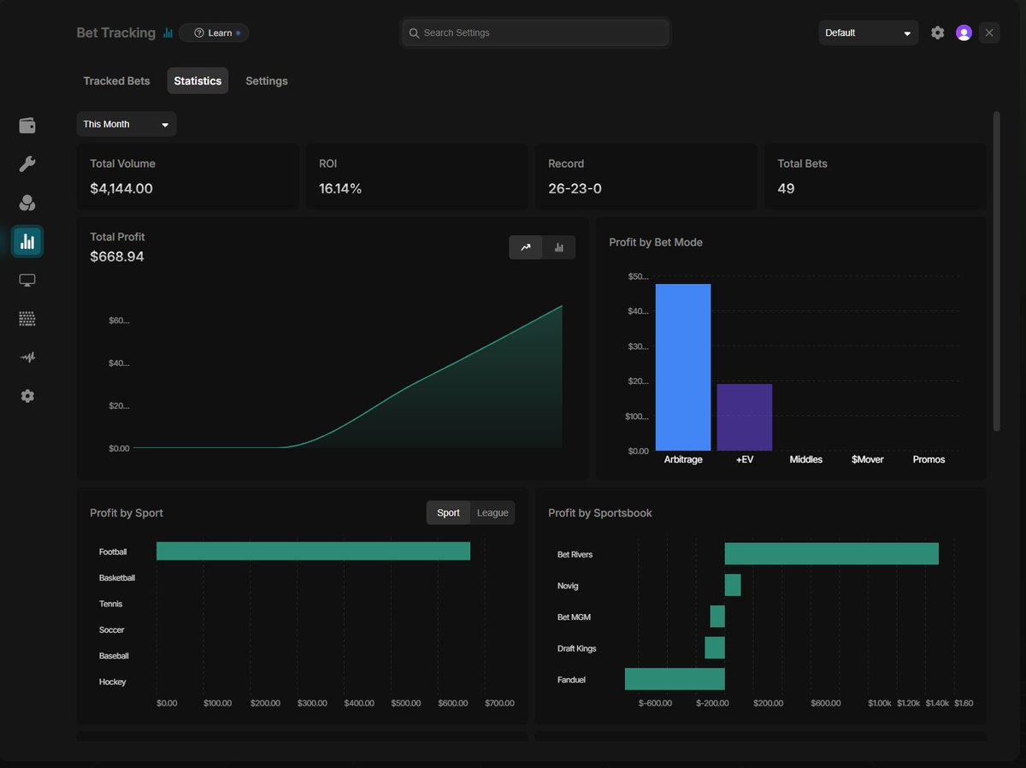Click the vertical scrollbar on the right
The width and height of the screenshot is (1026, 768).
pyautogui.click(x=996, y=271)
